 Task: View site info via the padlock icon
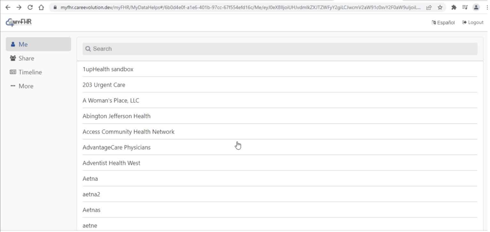coord(56,7)
